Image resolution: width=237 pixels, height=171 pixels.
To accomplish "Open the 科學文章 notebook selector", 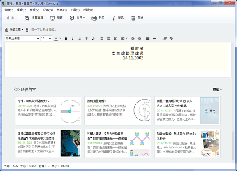I will [x=16, y=30].
